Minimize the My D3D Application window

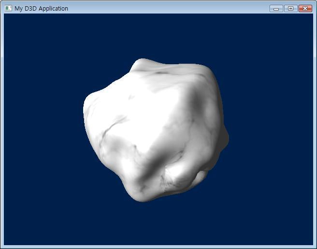[x=276, y=9]
